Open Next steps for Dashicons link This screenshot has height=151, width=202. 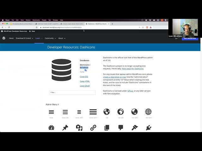point(133,69)
